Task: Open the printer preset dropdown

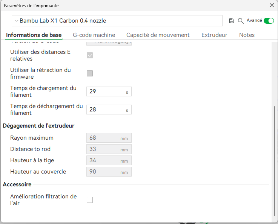Action: point(117,21)
